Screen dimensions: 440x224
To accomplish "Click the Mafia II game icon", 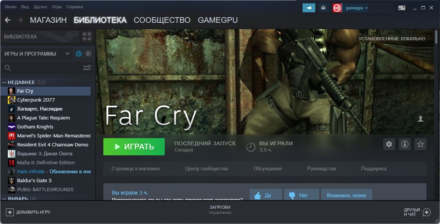I will coord(12,162).
